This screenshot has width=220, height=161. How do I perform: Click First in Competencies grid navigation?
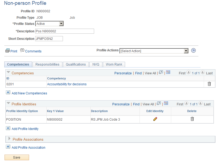click(x=182, y=73)
